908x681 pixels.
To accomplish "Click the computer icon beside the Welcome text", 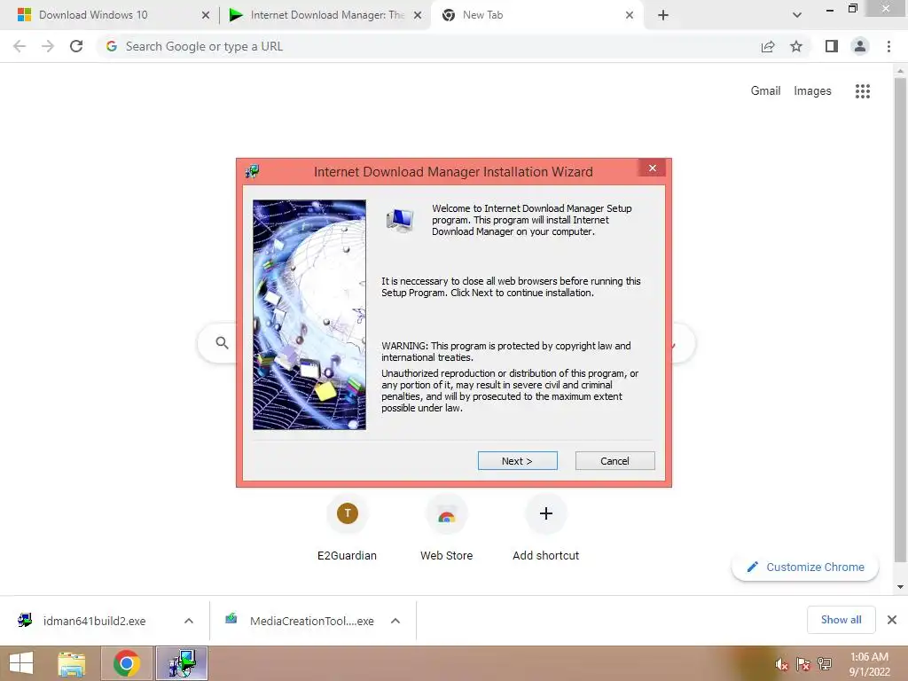I will coord(400,221).
